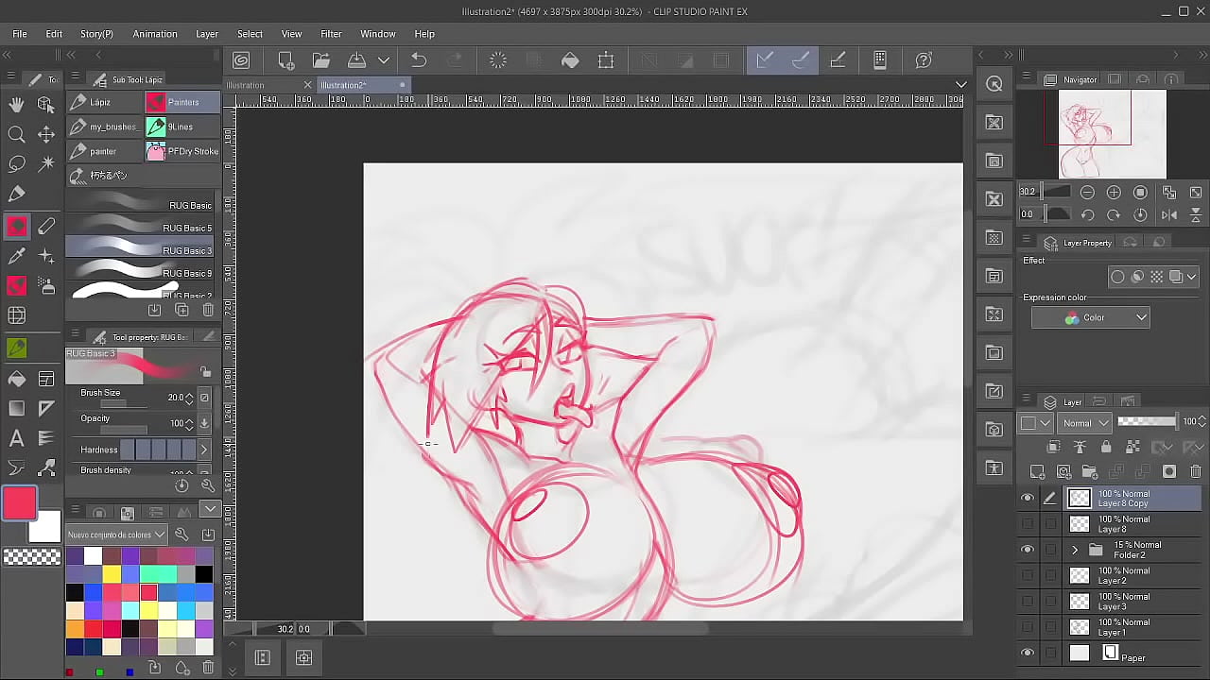The width and height of the screenshot is (1210, 680).
Task: Select the Eyedropper tool
Action: pos(16,256)
